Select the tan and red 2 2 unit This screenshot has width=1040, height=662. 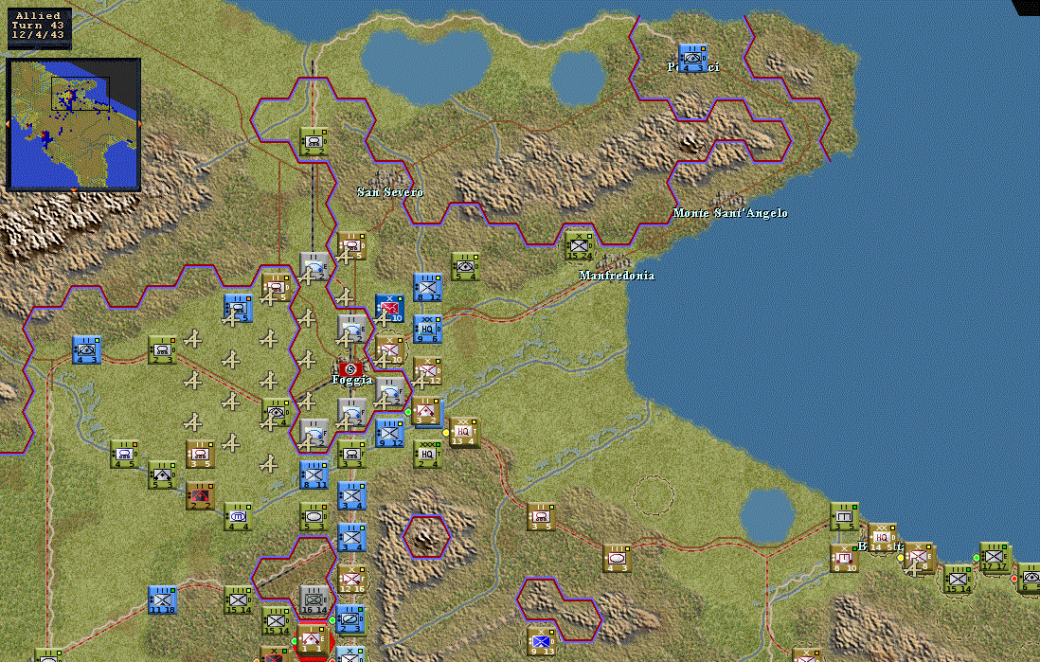pos(200,495)
